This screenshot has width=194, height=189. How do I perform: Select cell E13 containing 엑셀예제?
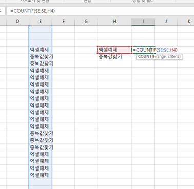pos(41,112)
